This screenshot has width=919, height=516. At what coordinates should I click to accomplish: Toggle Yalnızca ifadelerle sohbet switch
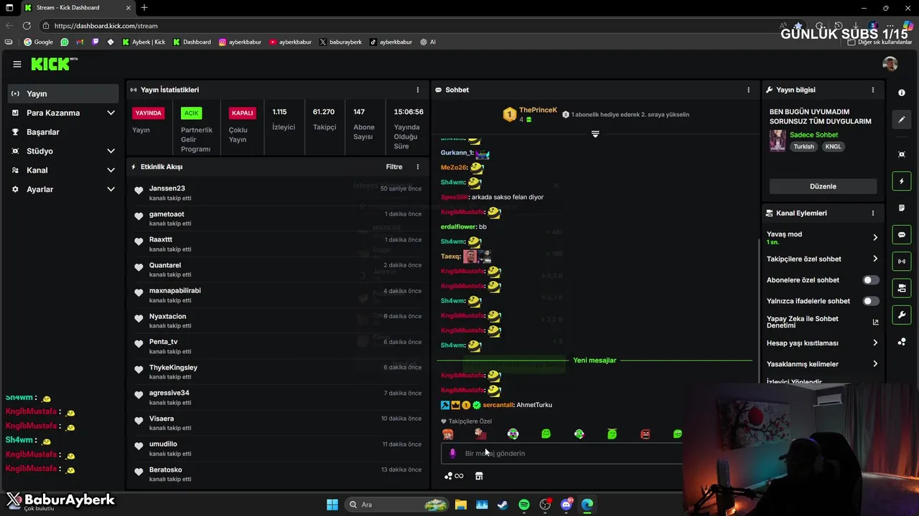pyautogui.click(x=870, y=301)
